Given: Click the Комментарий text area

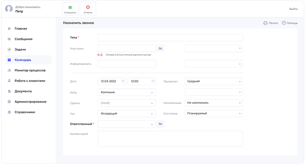Looking at the screenshot, I should click(170, 138).
